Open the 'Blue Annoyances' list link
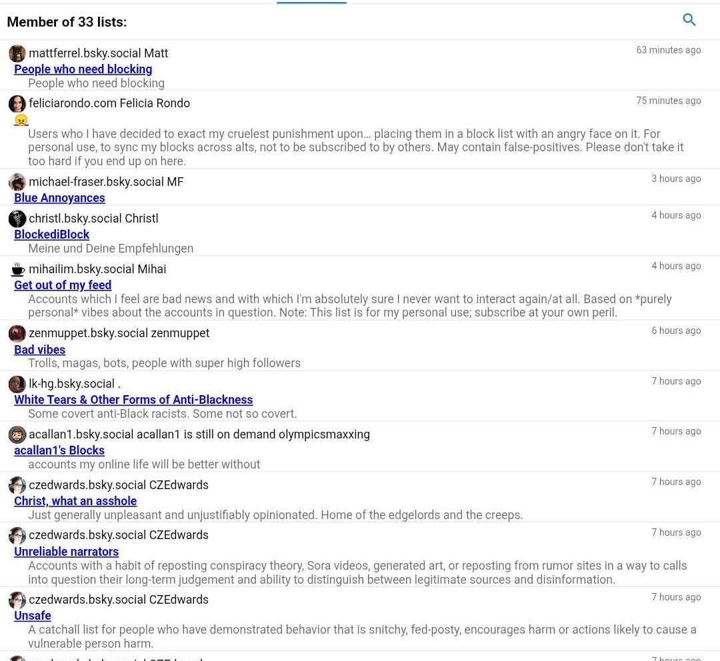The image size is (720, 661). pyautogui.click(x=59, y=198)
